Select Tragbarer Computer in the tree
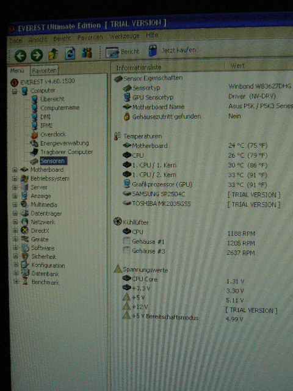The image size is (293, 391). click(61, 152)
